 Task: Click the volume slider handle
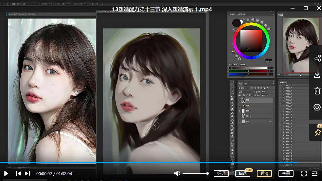[x=207, y=173]
